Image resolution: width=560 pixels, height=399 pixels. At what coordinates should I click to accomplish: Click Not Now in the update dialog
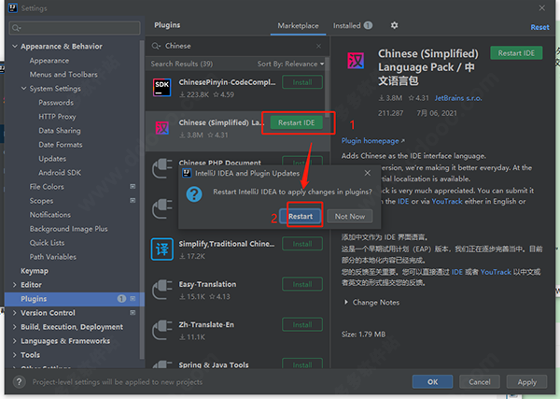pos(350,216)
